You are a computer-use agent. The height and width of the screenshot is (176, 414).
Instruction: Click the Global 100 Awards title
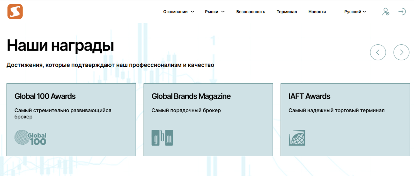point(45,96)
